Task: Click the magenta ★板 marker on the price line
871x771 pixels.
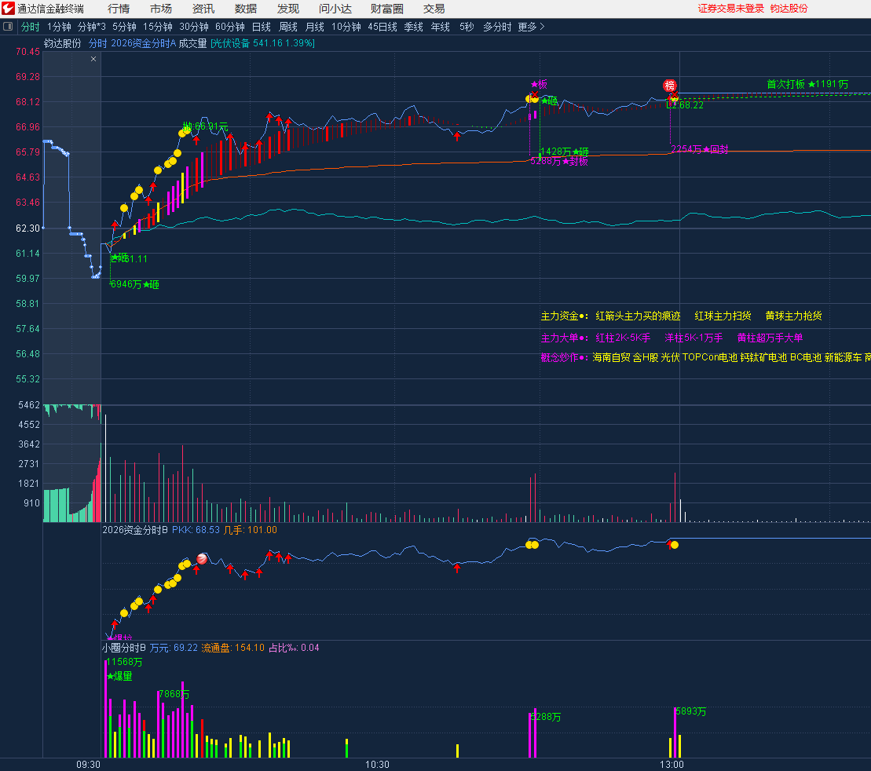Action: pyautogui.click(x=539, y=85)
